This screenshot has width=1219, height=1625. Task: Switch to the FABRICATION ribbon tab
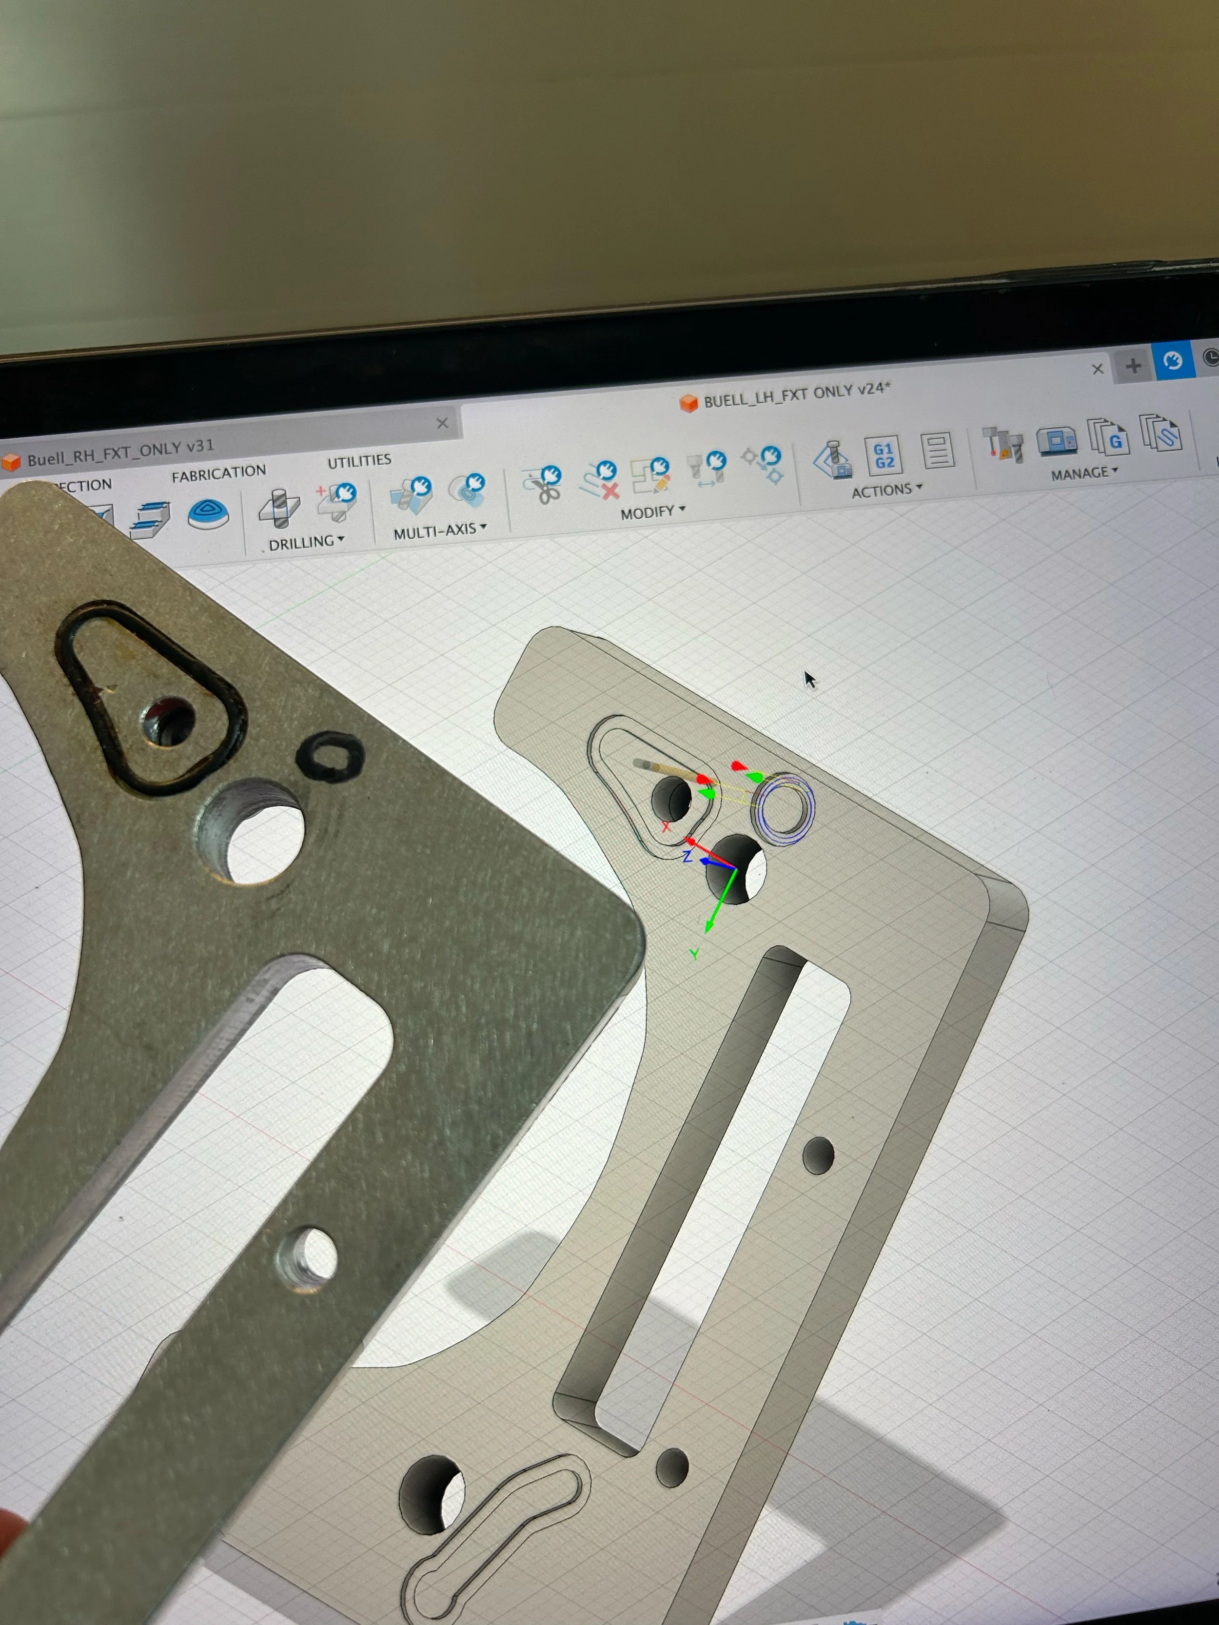218,474
